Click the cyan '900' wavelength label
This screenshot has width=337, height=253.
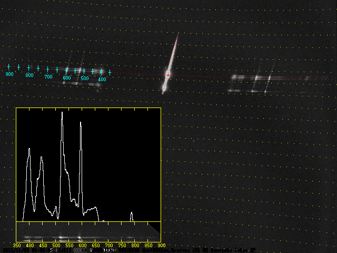click(9, 74)
